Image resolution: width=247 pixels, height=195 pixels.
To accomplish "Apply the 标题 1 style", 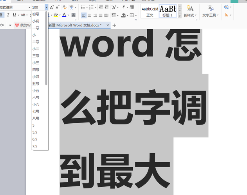I will point(168,11).
